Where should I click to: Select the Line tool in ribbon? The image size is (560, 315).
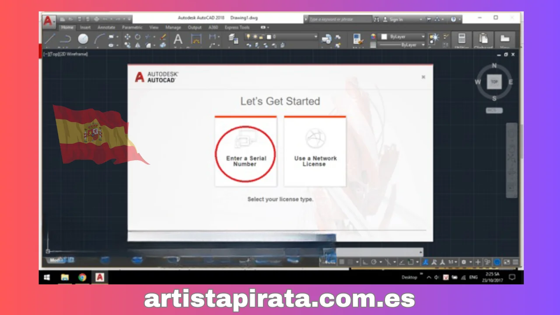tap(49, 39)
